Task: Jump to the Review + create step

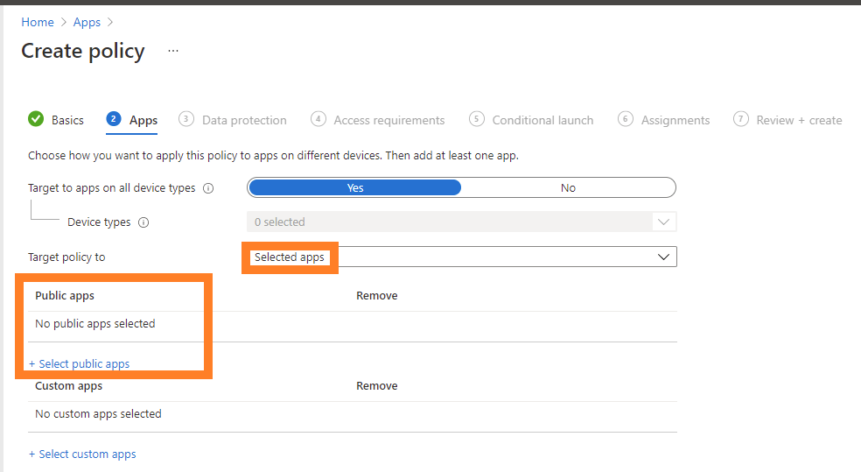Action: [799, 120]
